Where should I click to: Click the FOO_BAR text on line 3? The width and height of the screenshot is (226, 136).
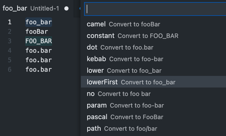point(39,41)
